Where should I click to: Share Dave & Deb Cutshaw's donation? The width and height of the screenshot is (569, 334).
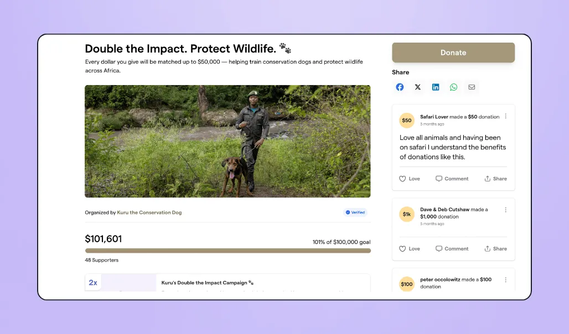point(495,248)
